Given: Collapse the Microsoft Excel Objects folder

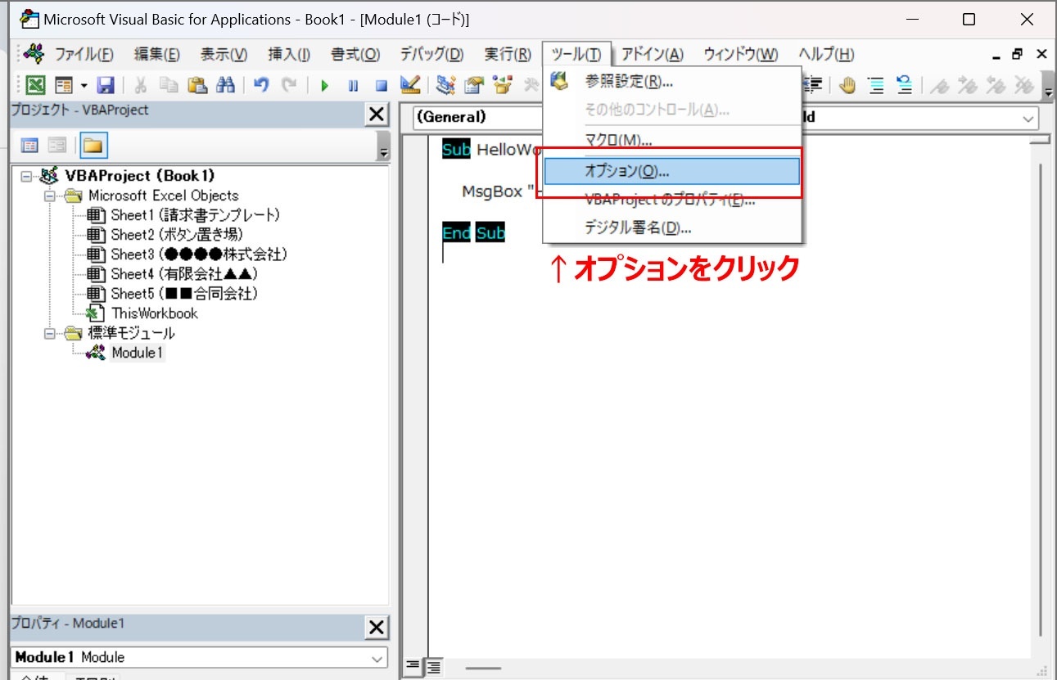Looking at the screenshot, I should [x=49, y=196].
